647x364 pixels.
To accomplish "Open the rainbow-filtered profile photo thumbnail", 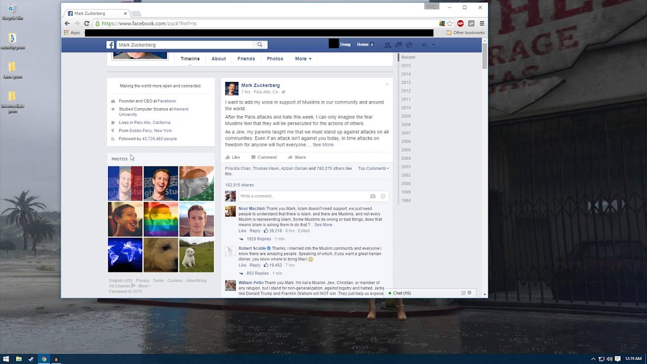I will 161,219.
